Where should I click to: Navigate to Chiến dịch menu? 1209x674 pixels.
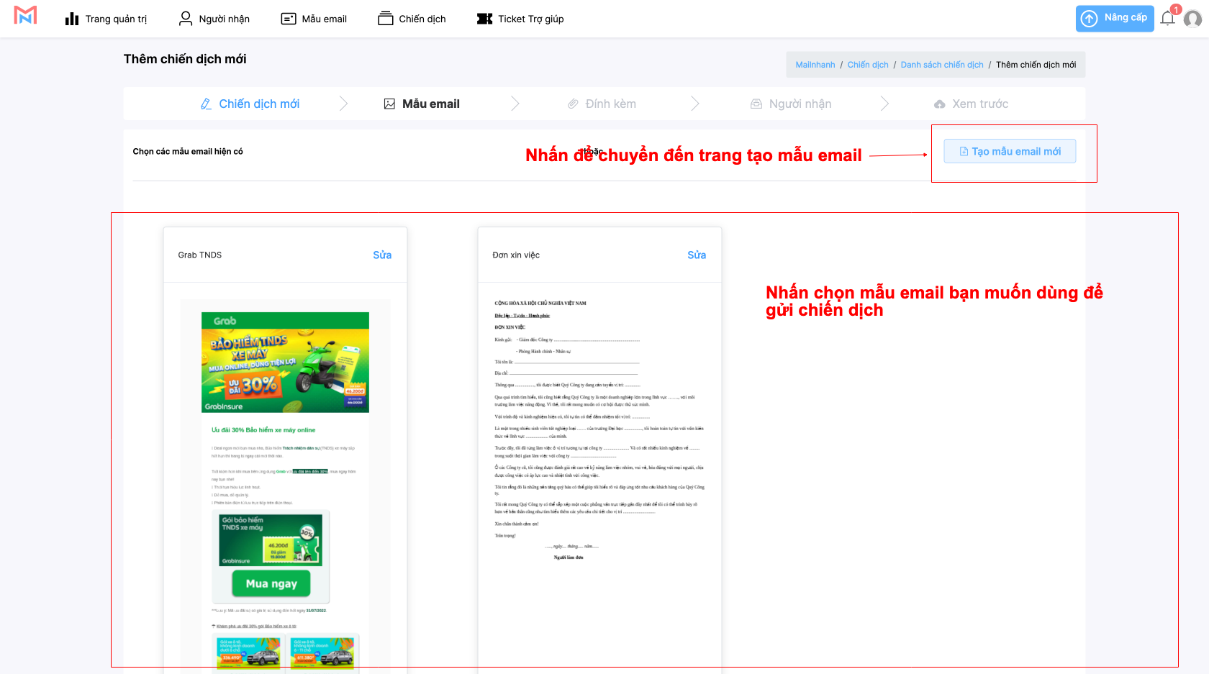pos(412,19)
